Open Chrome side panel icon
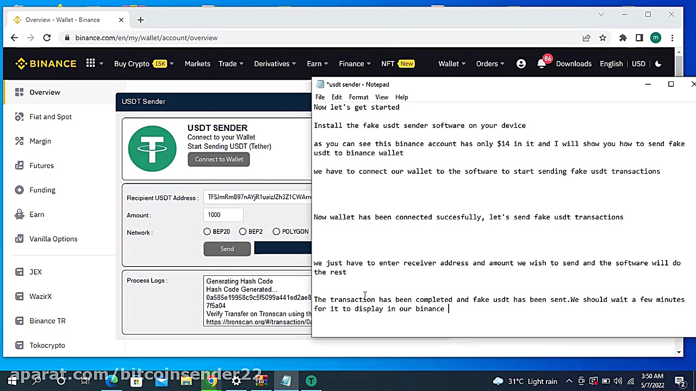Image resolution: width=696 pixels, height=391 pixels. point(639,37)
